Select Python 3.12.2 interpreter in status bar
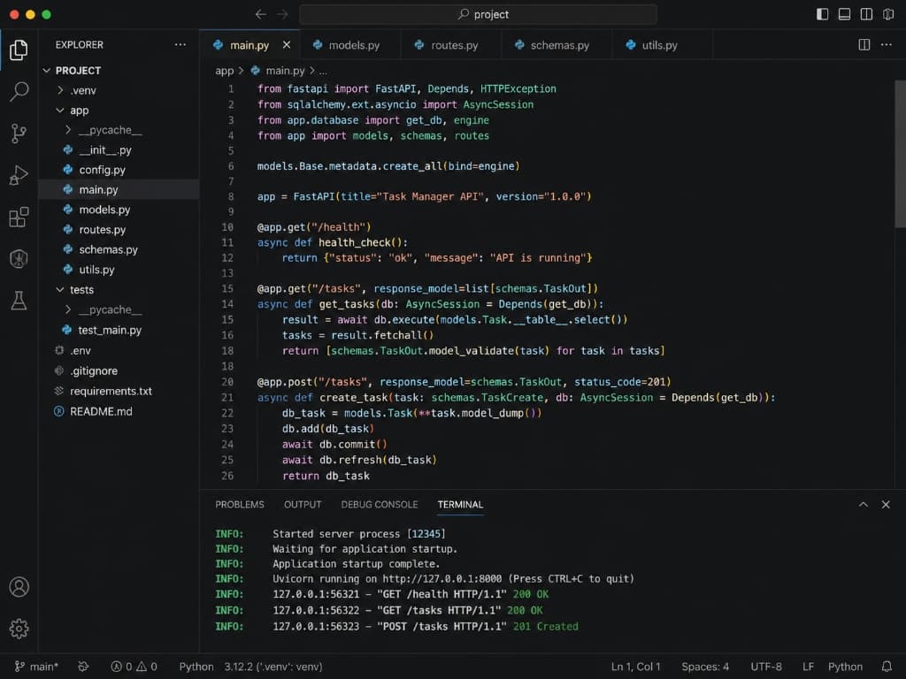The image size is (906, 679). click(273, 667)
